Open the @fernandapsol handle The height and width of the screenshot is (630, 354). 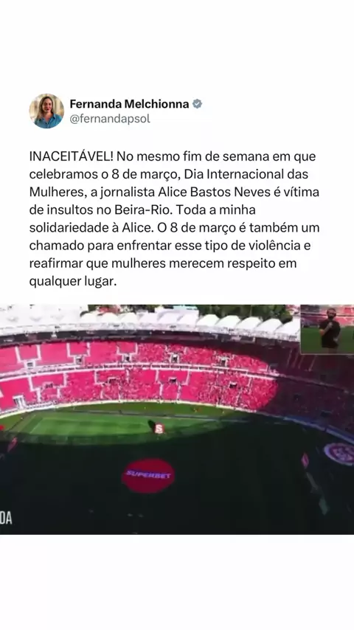(110, 120)
